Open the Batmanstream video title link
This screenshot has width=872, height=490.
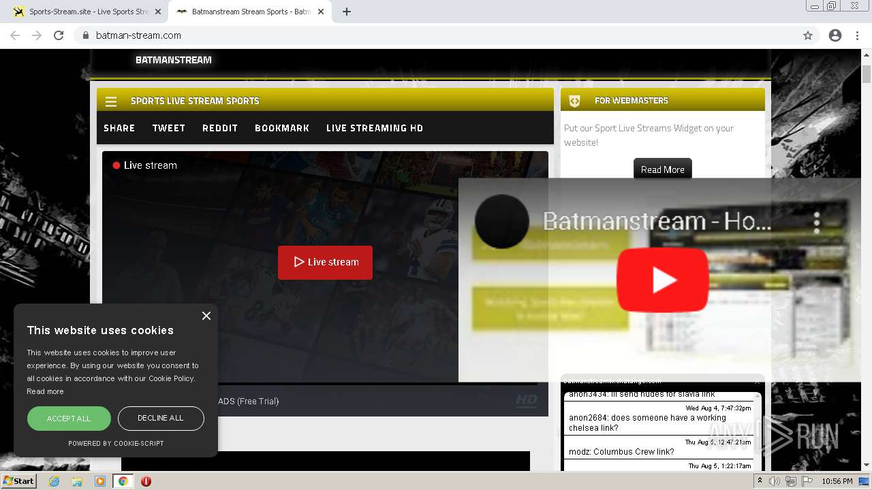[x=657, y=221]
